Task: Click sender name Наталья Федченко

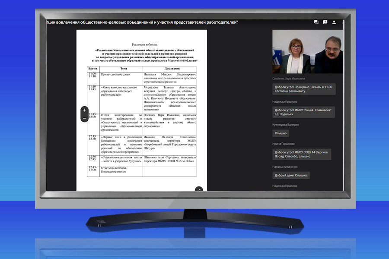Action: pyautogui.click(x=285, y=167)
